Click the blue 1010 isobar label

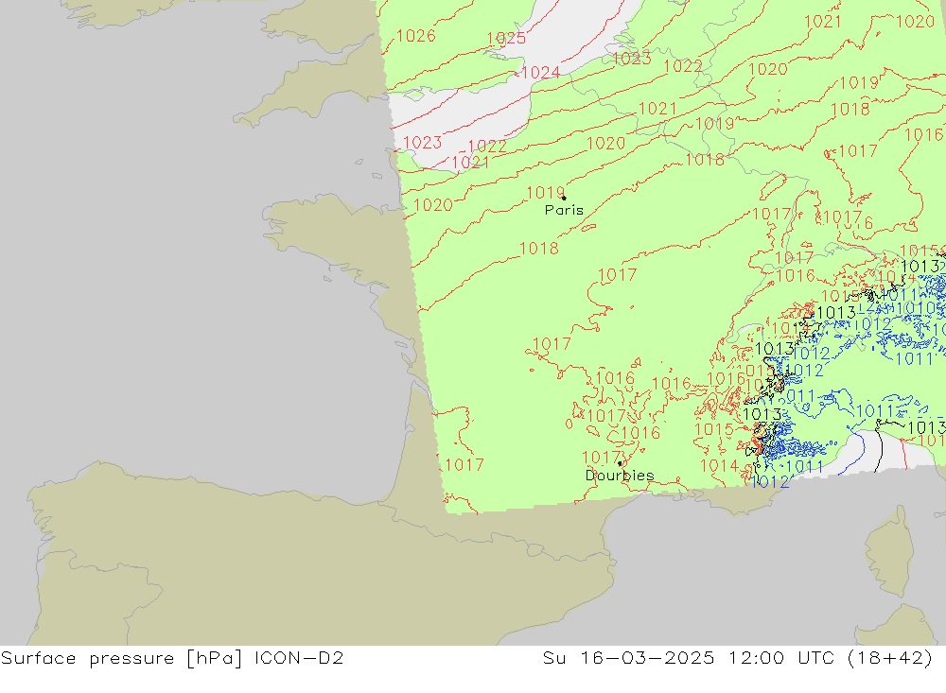[x=915, y=308]
